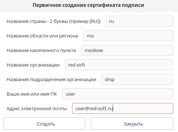Focus the organization unit field with 'drsp'
Image resolution: width=178 pixels, height=132 pixels.
coord(137,79)
